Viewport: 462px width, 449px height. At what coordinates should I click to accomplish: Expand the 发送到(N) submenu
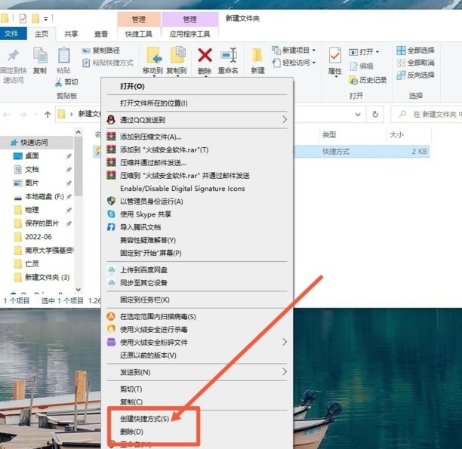click(x=285, y=372)
